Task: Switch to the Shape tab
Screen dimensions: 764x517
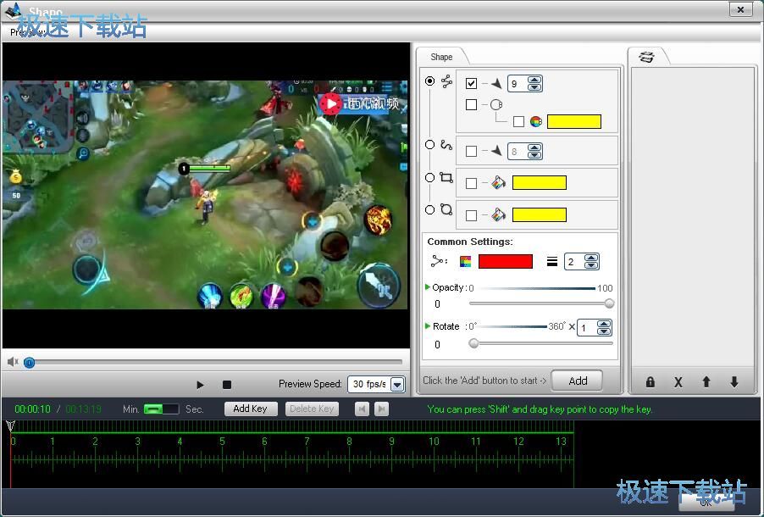Action: (441, 57)
